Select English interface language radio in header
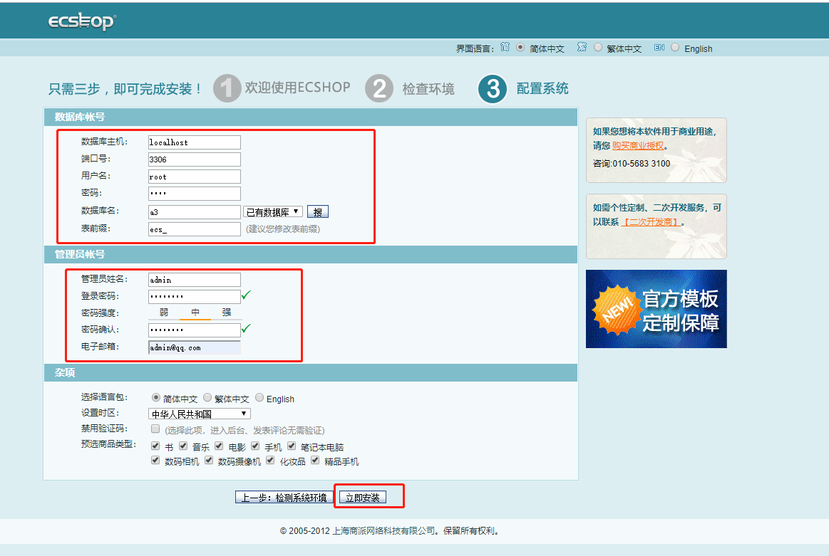The image size is (829, 556). (675, 48)
